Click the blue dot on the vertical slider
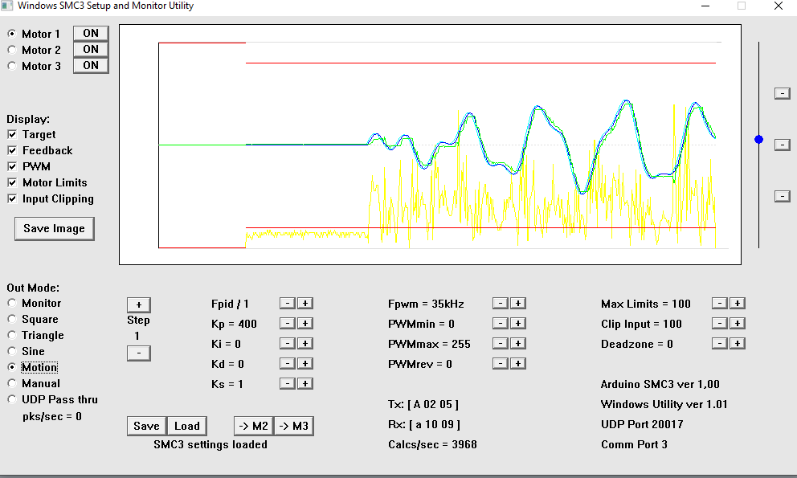The image size is (797, 478). pyautogui.click(x=758, y=140)
